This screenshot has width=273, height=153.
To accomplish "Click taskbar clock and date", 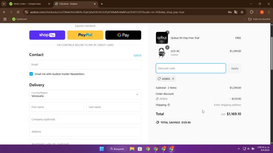I will click(x=263, y=149).
